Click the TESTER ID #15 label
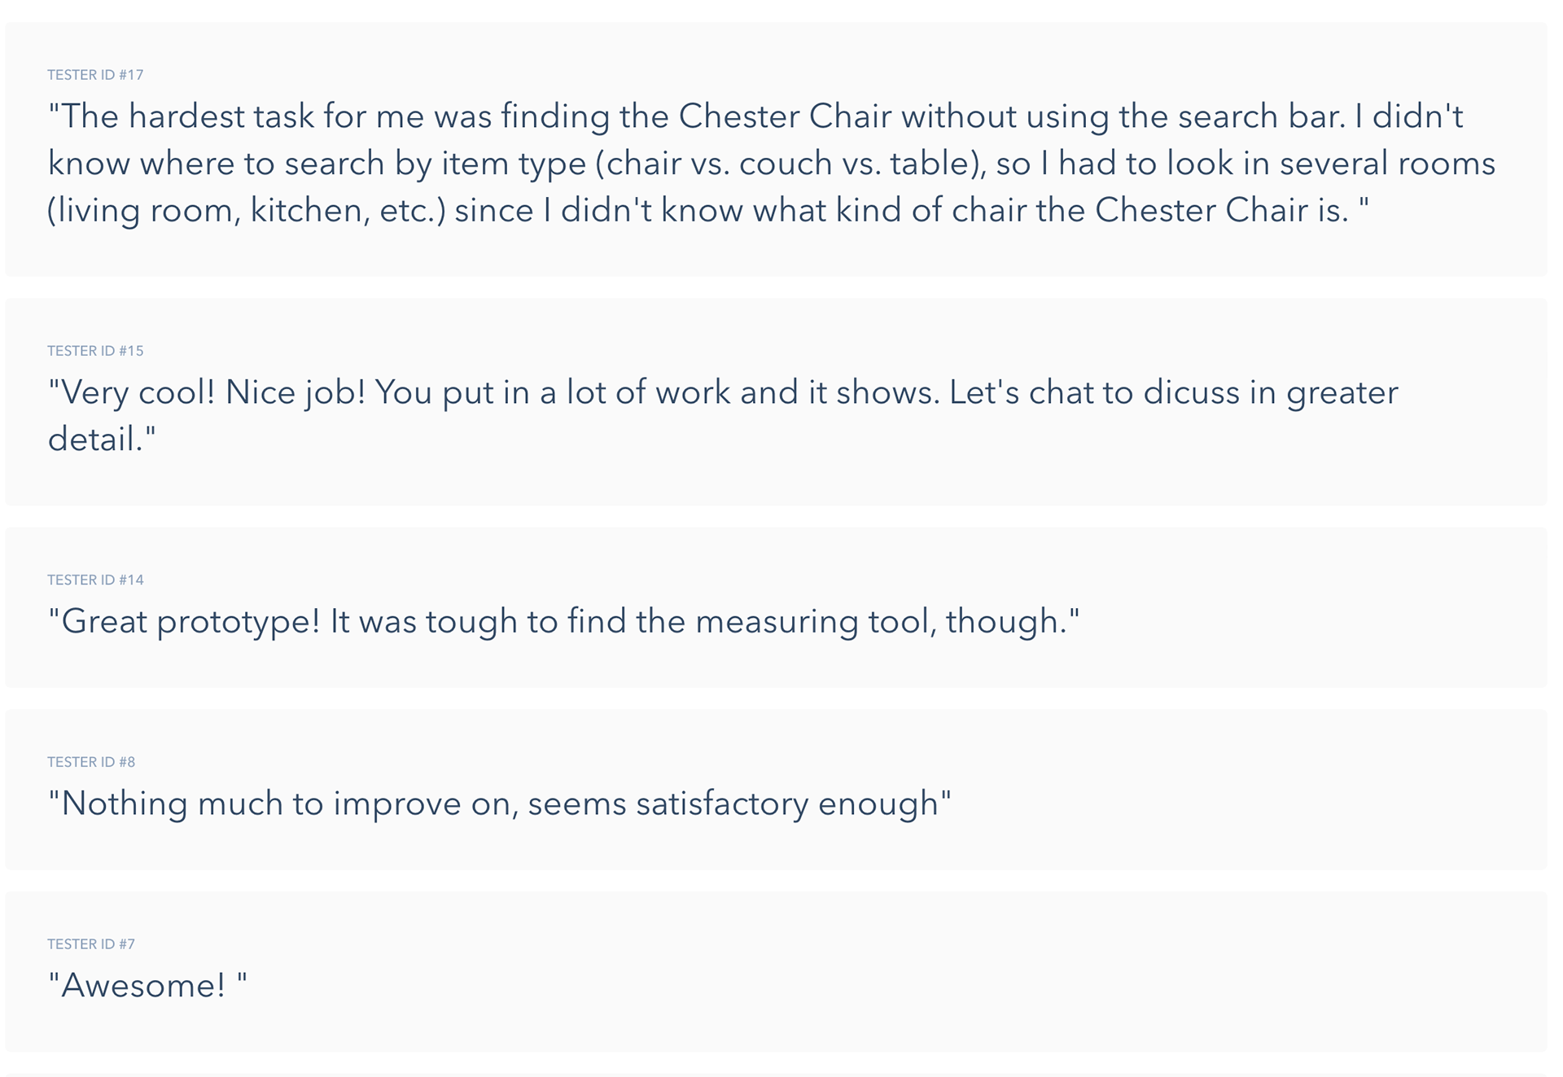Image resolution: width=1563 pixels, height=1077 pixels. coord(95,351)
